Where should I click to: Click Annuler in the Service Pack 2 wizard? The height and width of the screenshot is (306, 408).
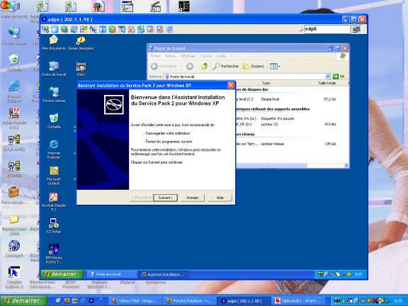[x=193, y=198]
